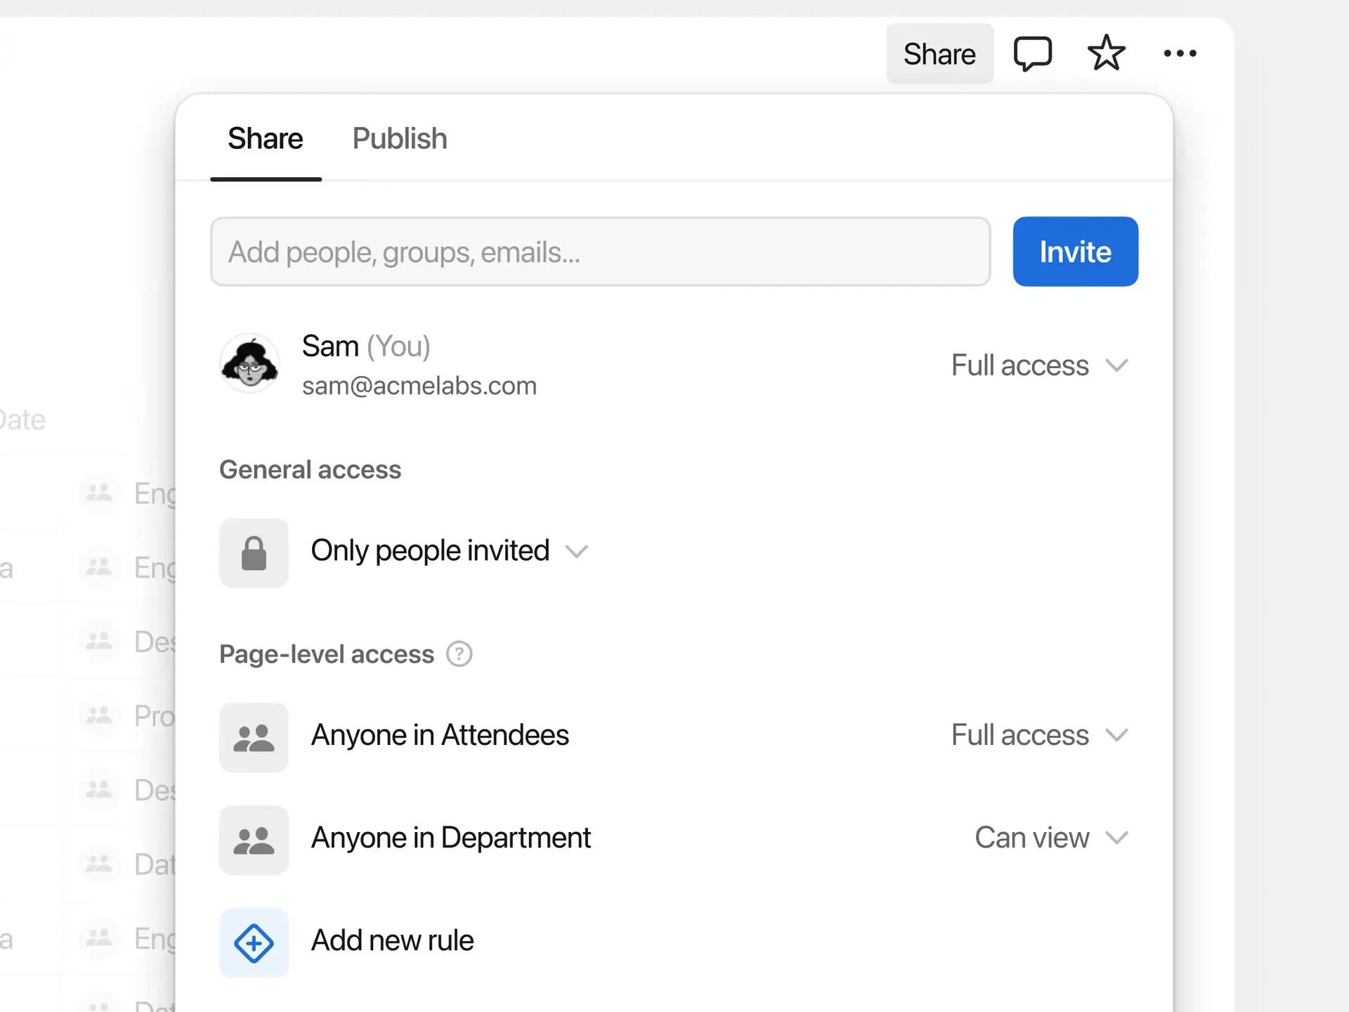
Task: Open the Page-level access help icon
Action: coord(460,654)
